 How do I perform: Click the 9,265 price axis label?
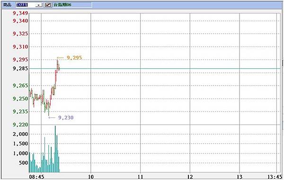(20, 86)
